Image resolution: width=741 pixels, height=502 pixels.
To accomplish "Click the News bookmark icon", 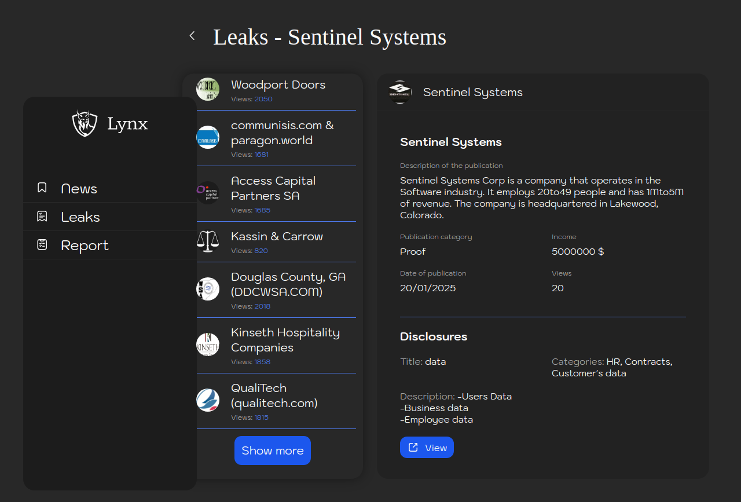I will [x=42, y=188].
